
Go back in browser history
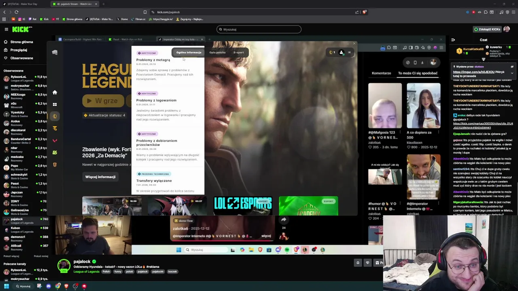pyautogui.click(x=4, y=12)
